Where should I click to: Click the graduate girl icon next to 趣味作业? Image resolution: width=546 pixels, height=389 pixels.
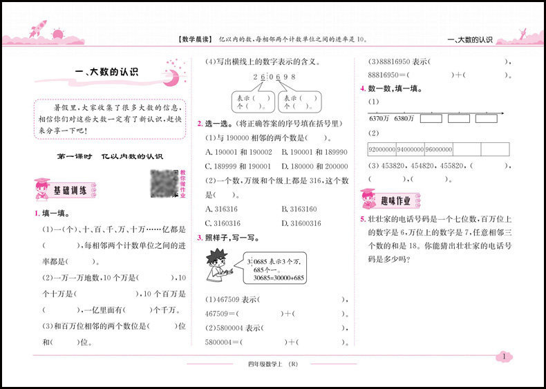[369, 200]
